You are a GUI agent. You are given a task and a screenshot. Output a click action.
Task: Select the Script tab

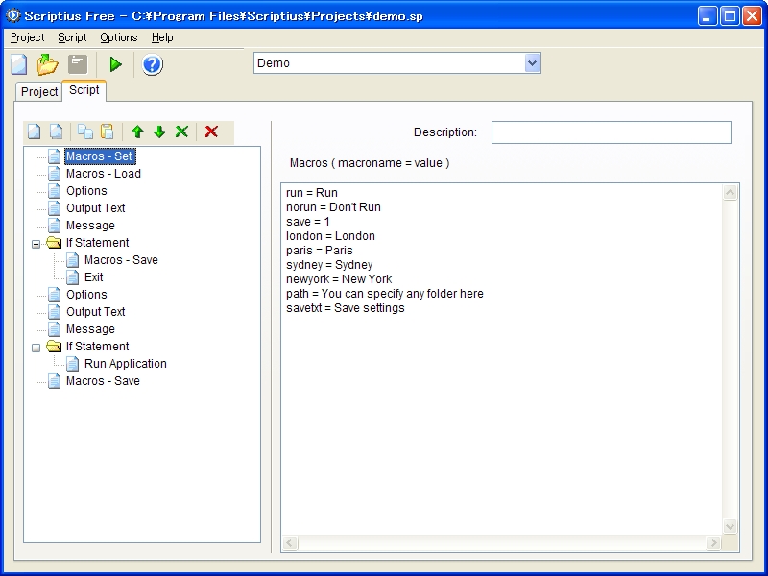point(84,90)
